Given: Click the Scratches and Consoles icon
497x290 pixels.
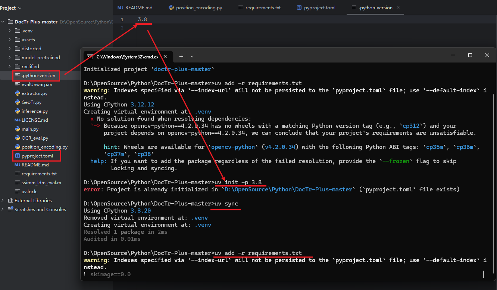Looking at the screenshot, I should click(x=10, y=209).
